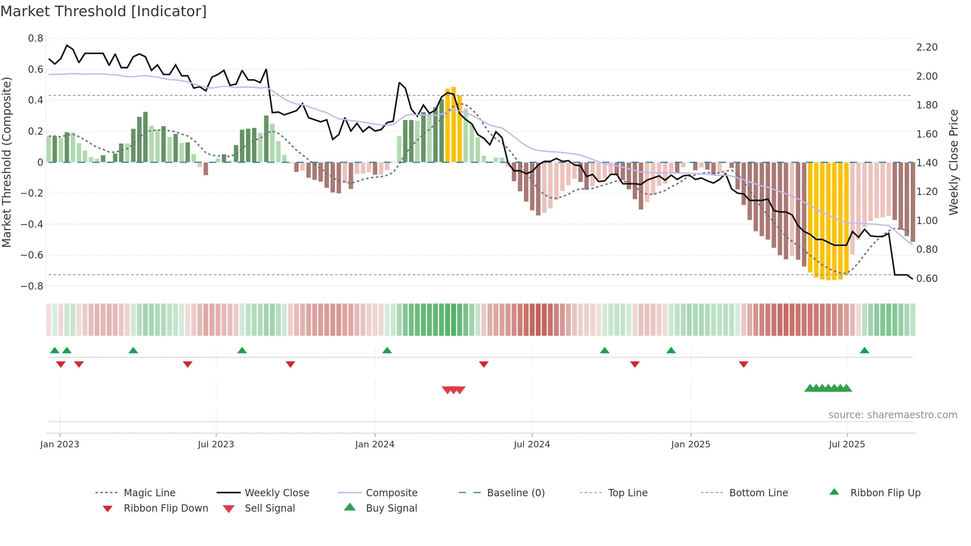The height and width of the screenshot is (546, 971).
Task: Click the 1.80 price tick on right axis
Action: tap(927, 105)
